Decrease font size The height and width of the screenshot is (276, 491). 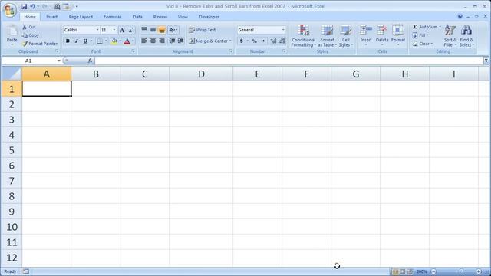point(131,30)
